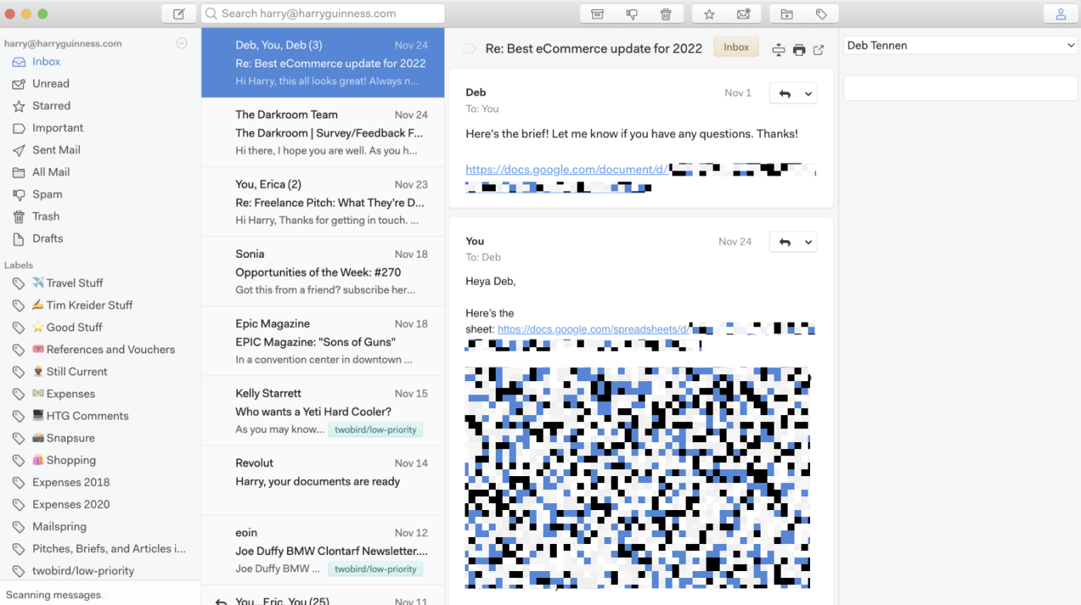Viewport: 1081px width, 605px height.
Task: Open Revolut documents are ready email
Action: click(323, 481)
